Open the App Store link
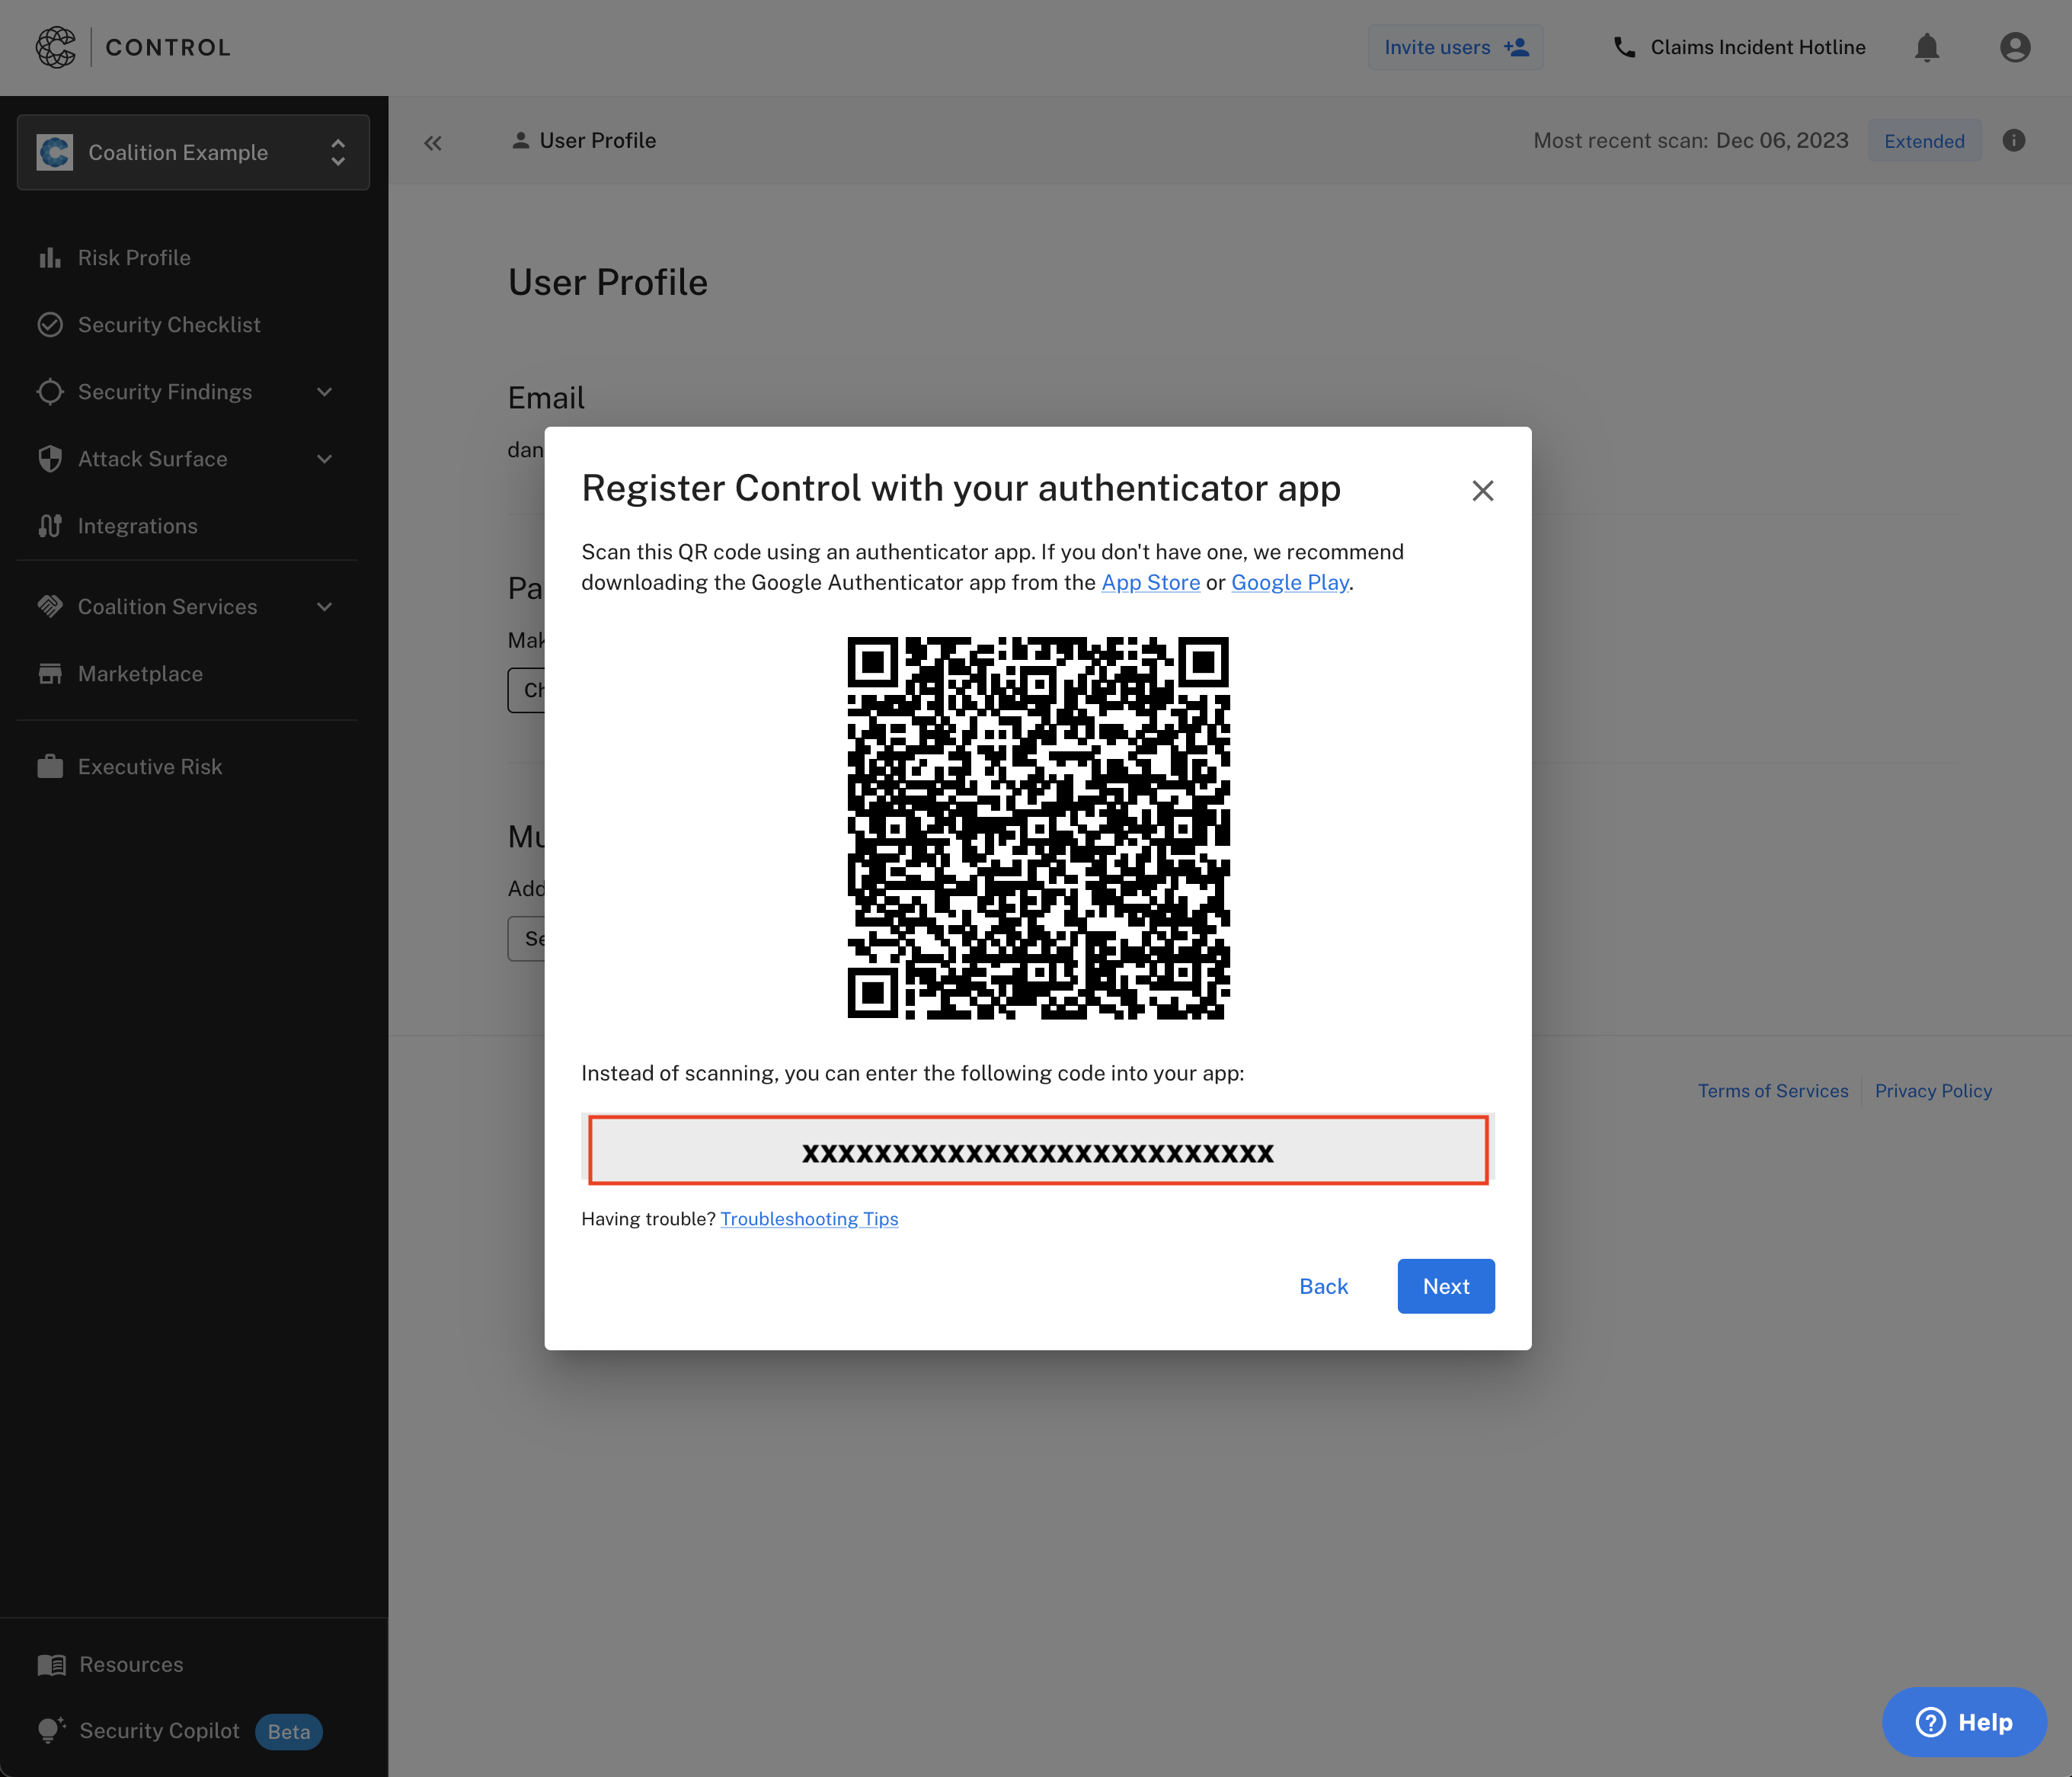 [x=1150, y=582]
